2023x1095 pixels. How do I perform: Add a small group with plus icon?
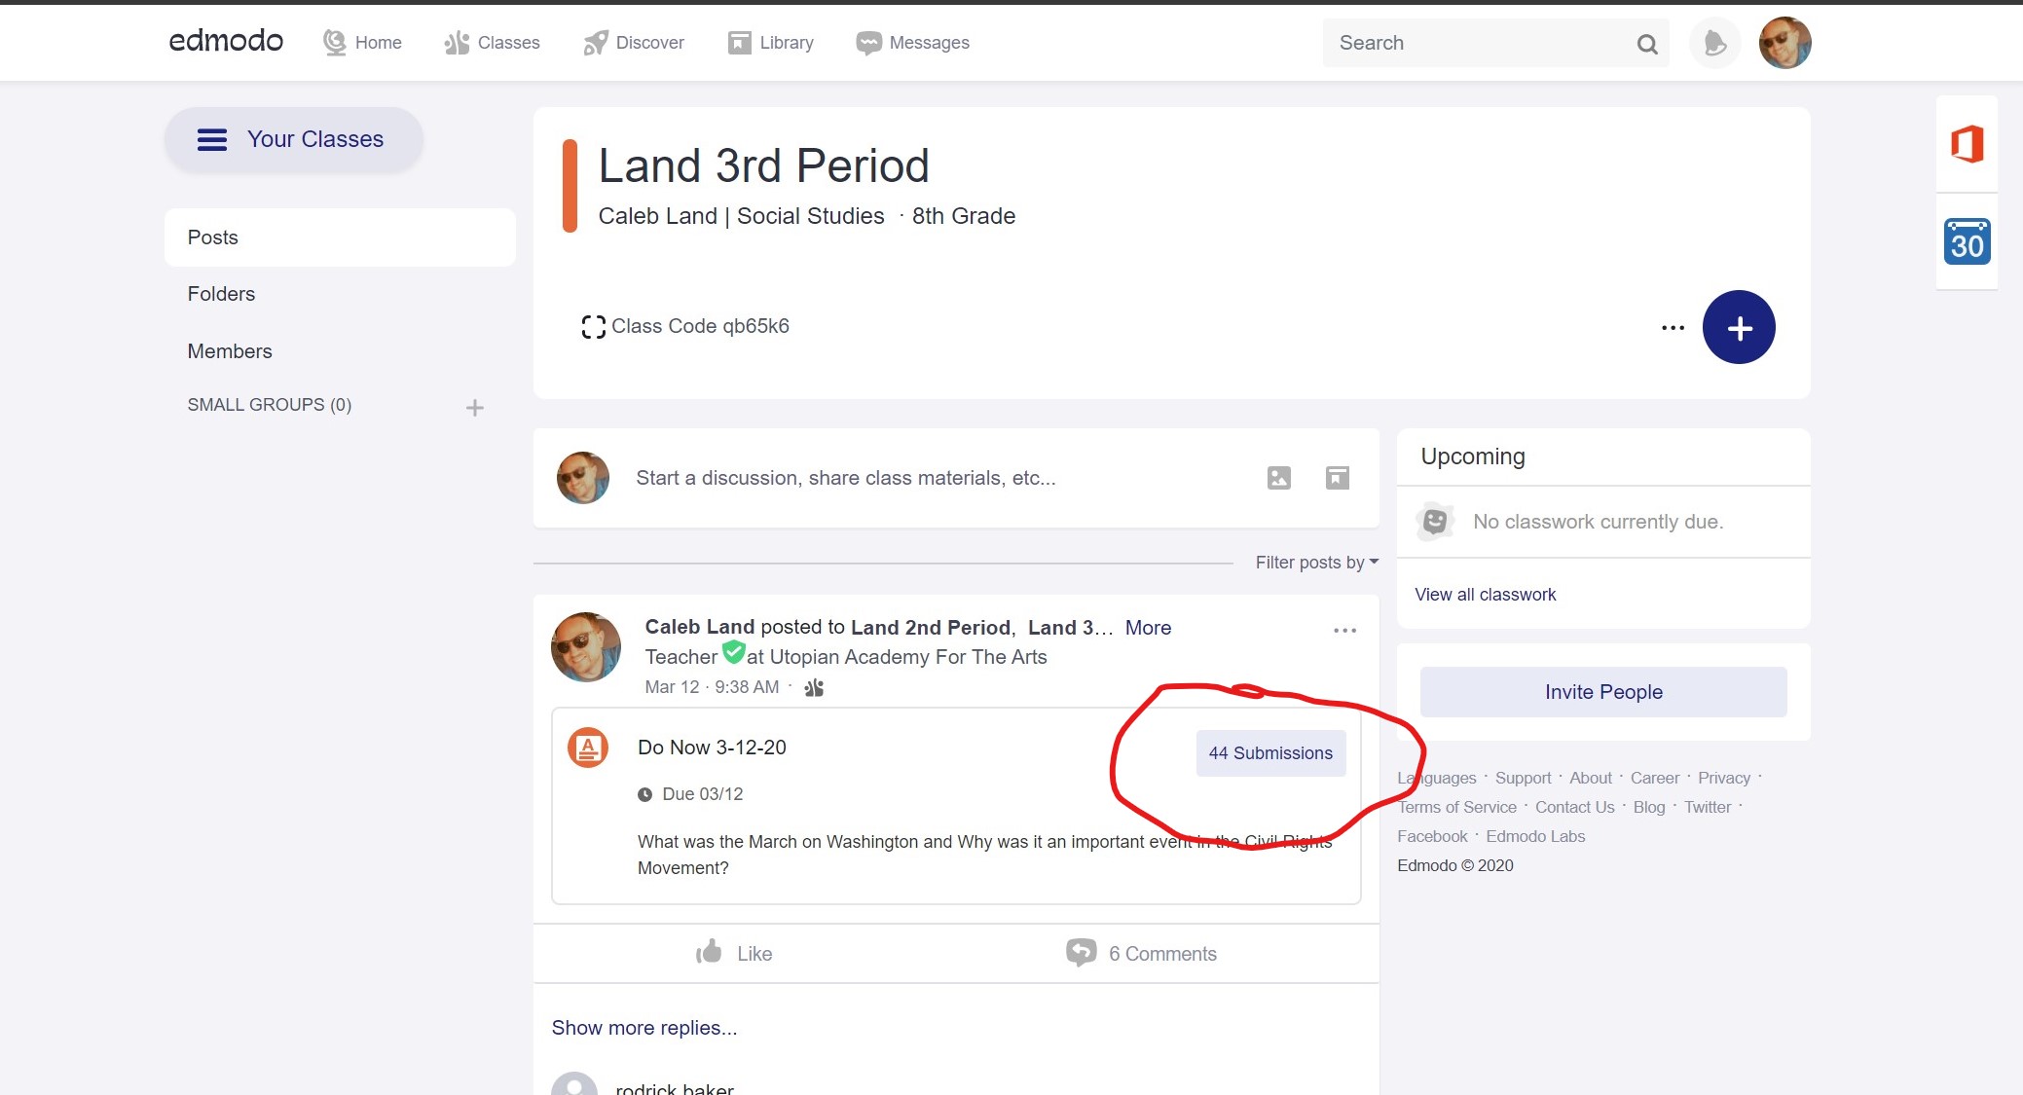[x=474, y=408]
